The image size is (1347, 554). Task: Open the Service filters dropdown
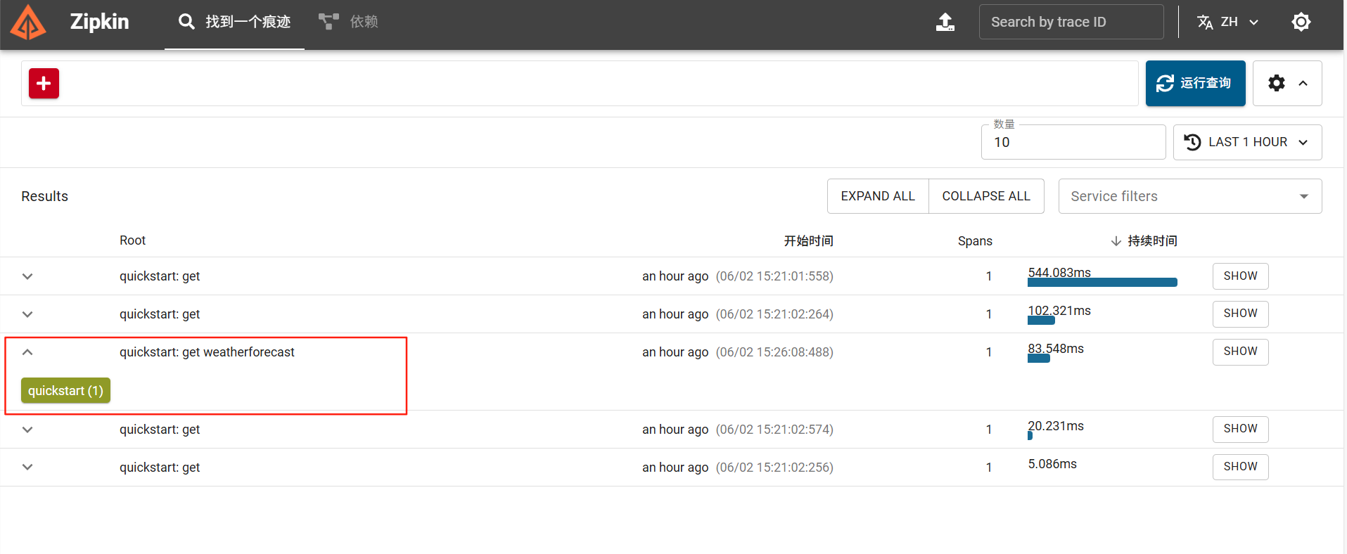[1190, 196]
